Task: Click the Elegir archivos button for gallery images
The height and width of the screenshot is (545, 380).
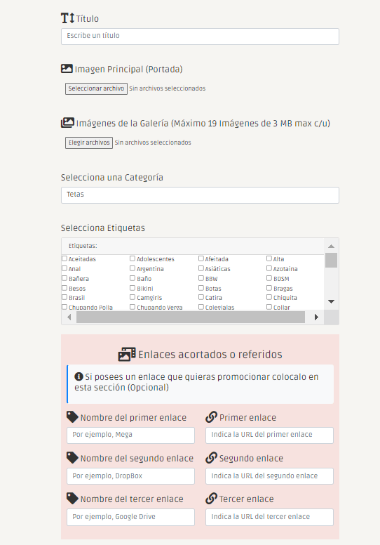Action: [89, 143]
